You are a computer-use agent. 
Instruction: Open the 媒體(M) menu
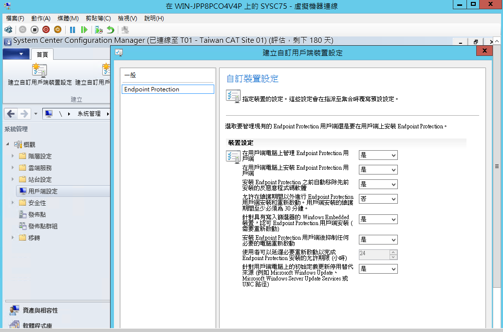click(x=68, y=18)
